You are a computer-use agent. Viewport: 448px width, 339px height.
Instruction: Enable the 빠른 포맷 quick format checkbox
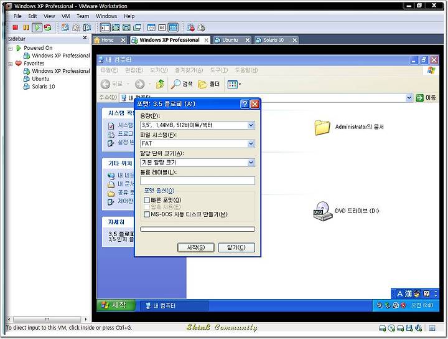pos(147,200)
